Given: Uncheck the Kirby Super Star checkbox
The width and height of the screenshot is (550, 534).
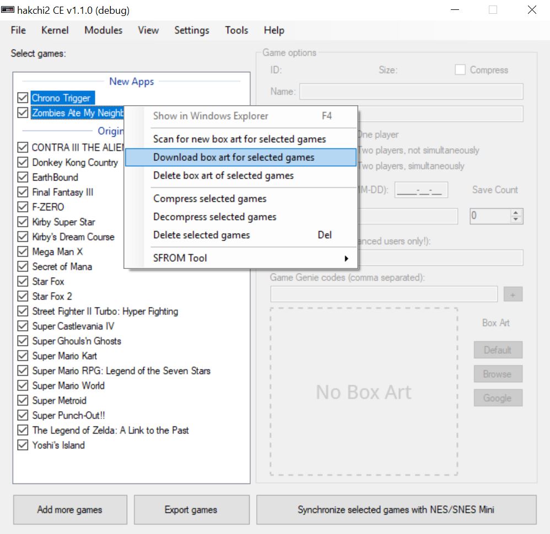Looking at the screenshot, I should pyautogui.click(x=23, y=222).
